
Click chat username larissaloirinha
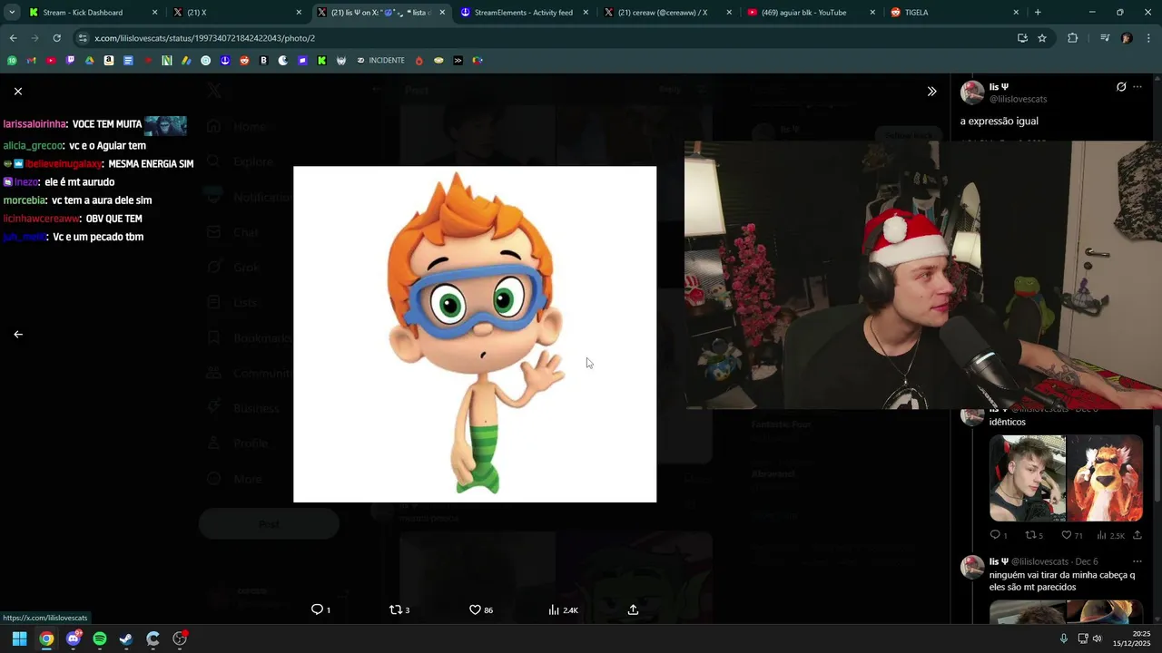(34, 124)
